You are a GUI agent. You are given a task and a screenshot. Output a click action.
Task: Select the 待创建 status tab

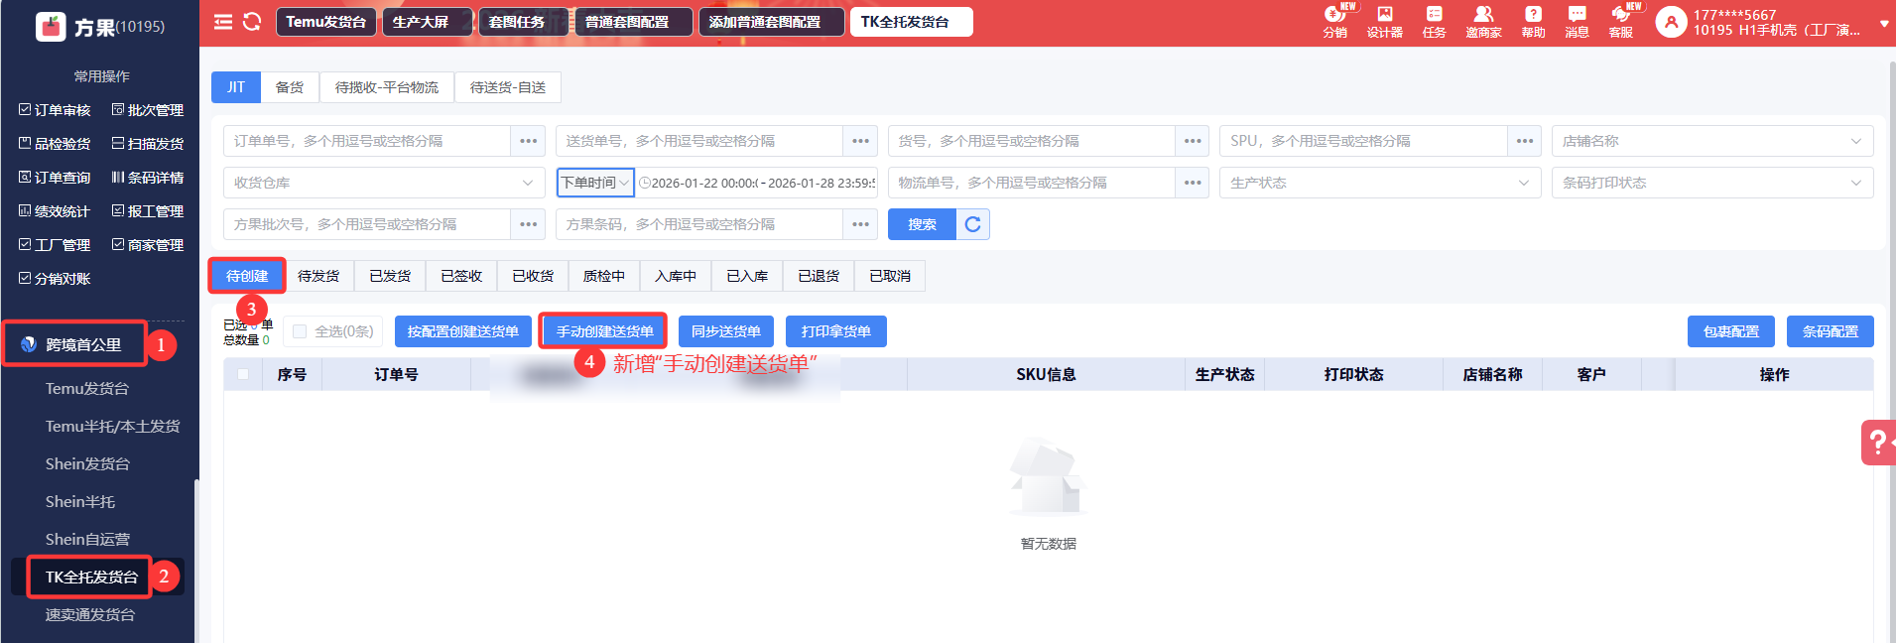click(247, 276)
